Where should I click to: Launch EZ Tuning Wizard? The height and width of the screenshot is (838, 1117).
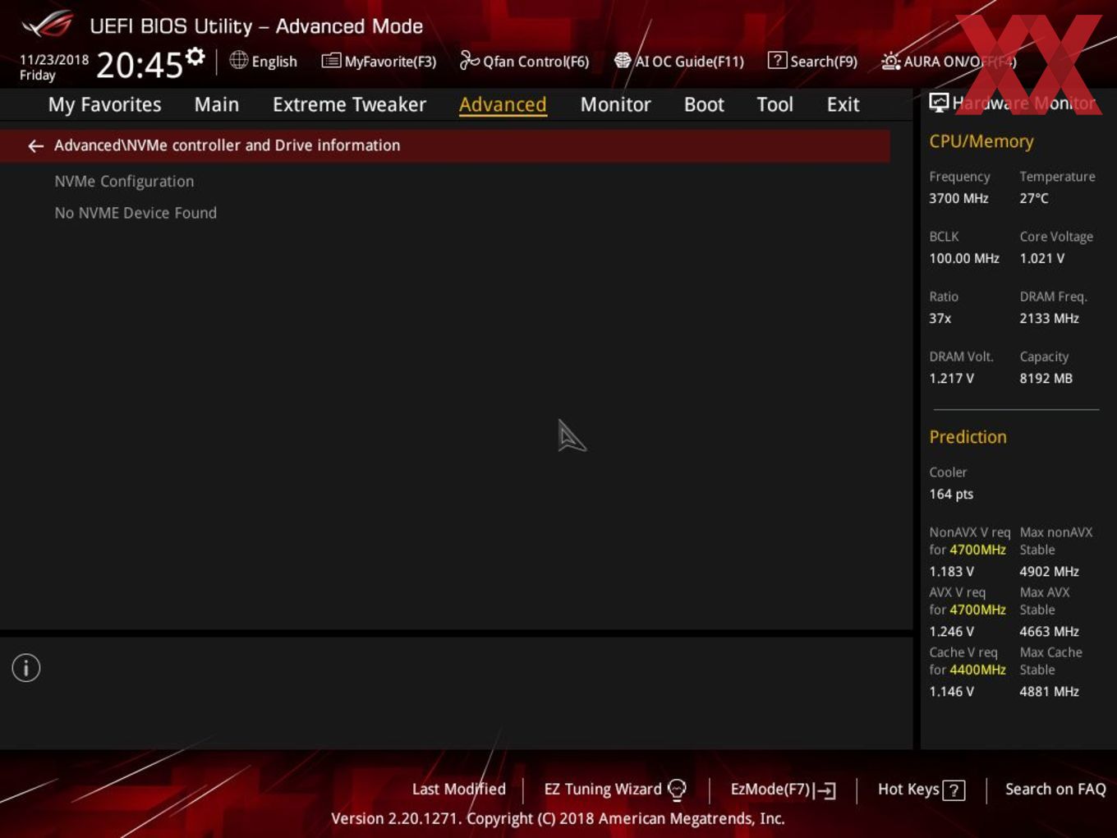pos(603,790)
